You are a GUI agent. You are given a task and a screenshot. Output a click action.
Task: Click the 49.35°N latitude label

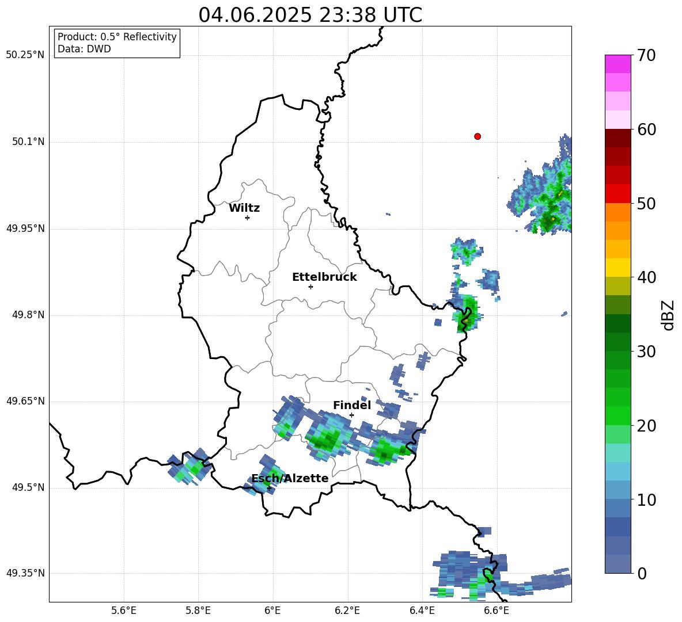[x=25, y=573]
